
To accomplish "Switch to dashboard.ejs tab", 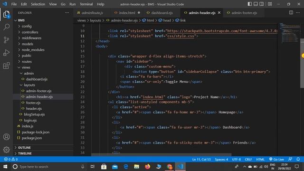I will tap(162, 13).
